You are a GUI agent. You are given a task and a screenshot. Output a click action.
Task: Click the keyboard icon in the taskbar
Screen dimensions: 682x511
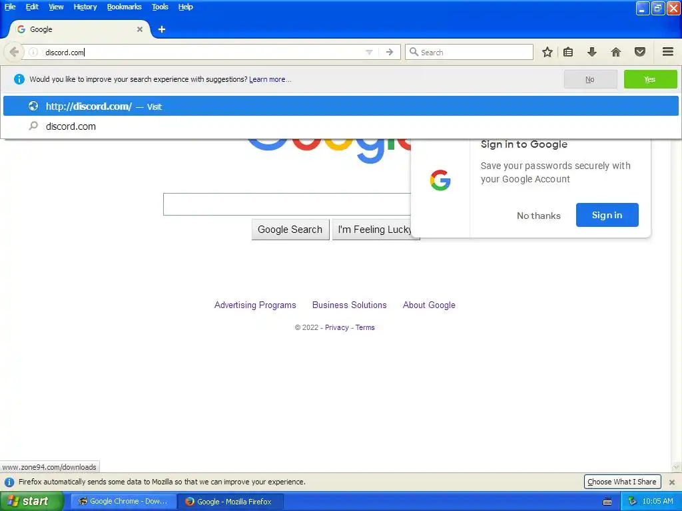[x=607, y=502]
